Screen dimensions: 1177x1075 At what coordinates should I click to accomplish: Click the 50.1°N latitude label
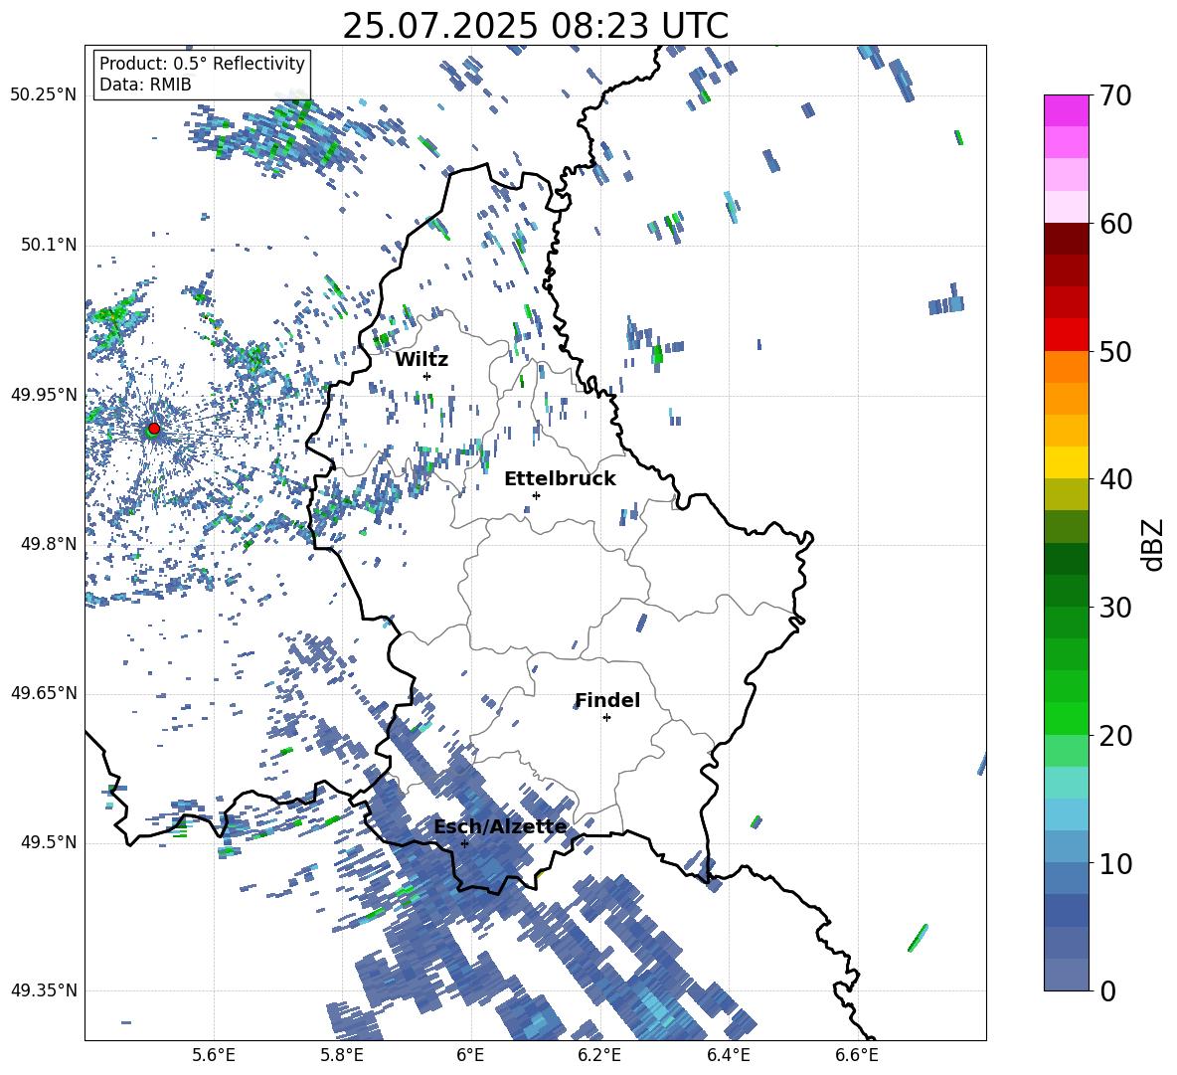[48, 245]
